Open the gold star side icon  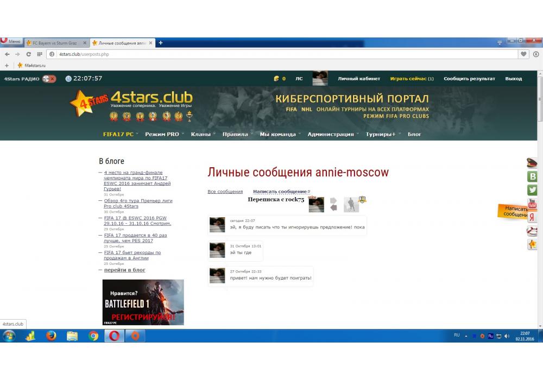[532, 244]
